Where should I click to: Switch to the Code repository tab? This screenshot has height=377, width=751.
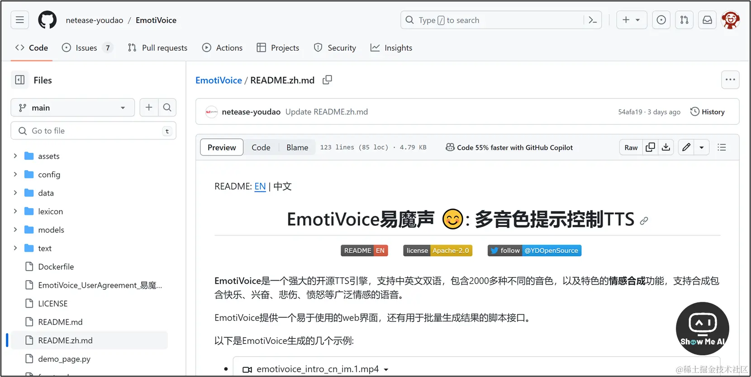(x=32, y=48)
